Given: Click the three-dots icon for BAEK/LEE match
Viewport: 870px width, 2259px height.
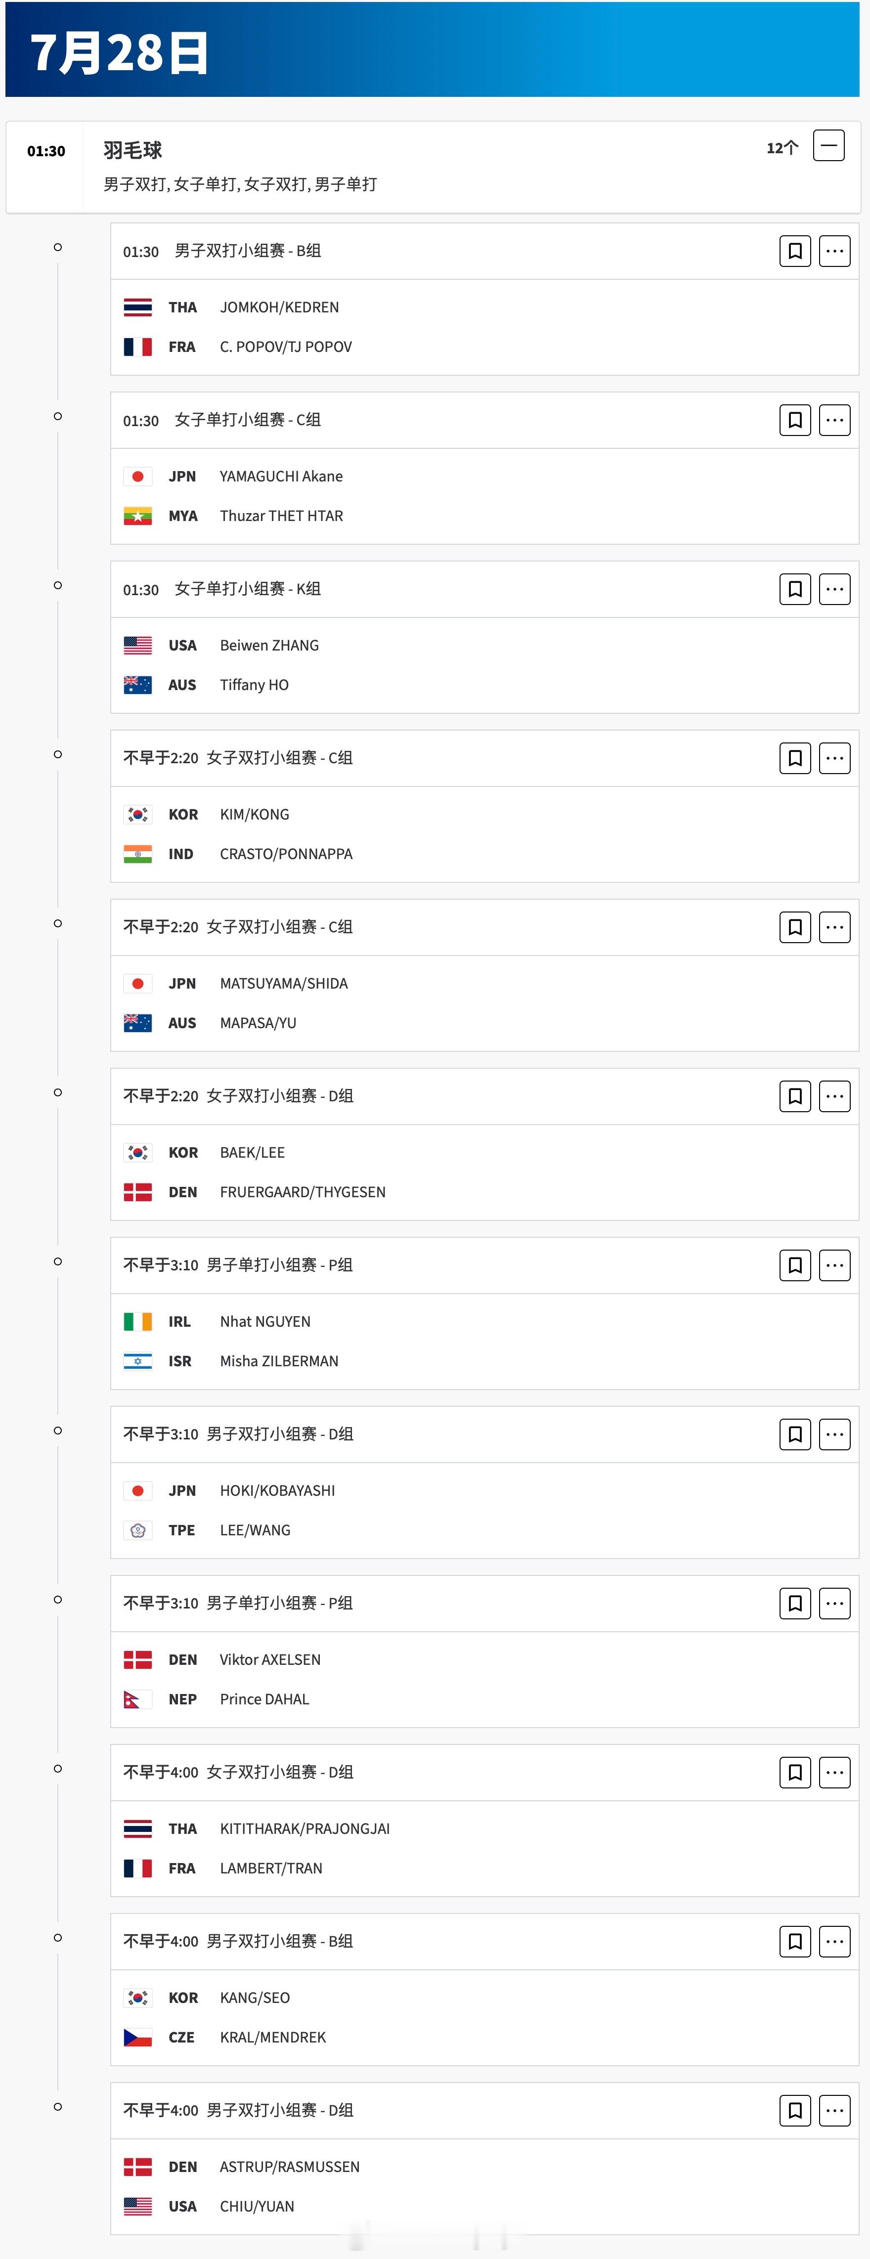Looking at the screenshot, I should click(834, 1096).
